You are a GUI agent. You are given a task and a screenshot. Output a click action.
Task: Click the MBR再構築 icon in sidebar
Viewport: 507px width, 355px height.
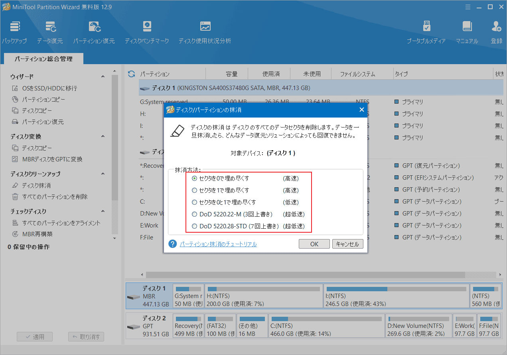15,234
